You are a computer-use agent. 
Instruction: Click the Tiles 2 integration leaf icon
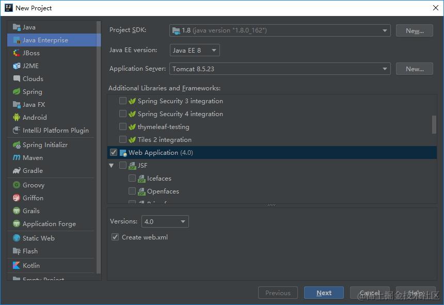click(132, 140)
